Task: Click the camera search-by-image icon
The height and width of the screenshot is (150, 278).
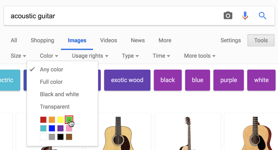Action: click(x=228, y=16)
